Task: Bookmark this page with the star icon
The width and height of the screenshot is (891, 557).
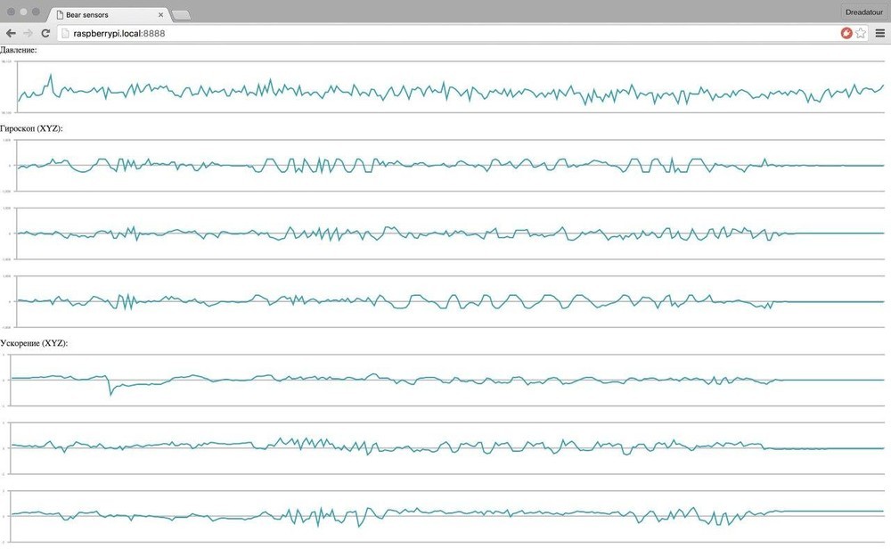Action: [x=861, y=33]
